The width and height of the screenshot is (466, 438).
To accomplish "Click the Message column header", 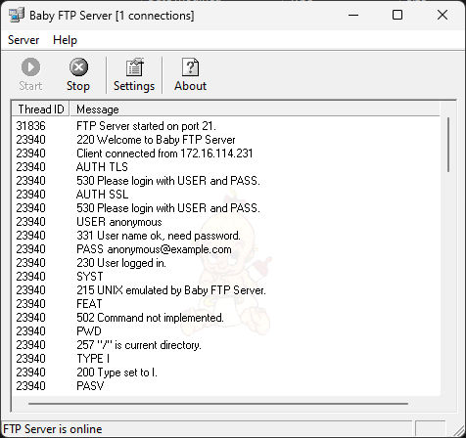I will [x=255, y=109].
